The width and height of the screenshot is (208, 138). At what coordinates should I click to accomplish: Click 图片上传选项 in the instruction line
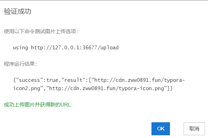62,32
